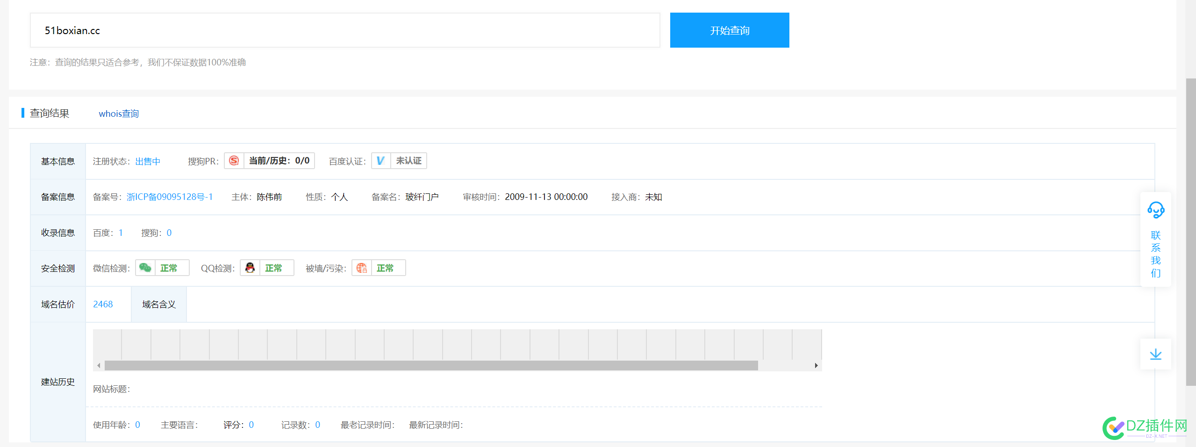Click the audit time 2009-11-13 00:00:00
1196x447 pixels.
click(546, 197)
